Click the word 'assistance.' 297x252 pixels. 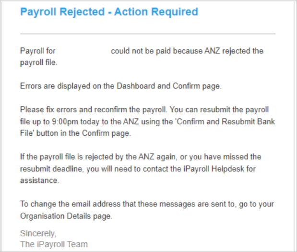pos(40,180)
